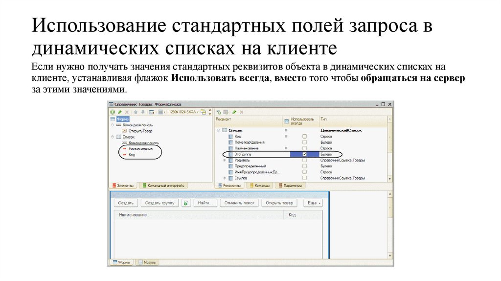Click the Создать button in form preview
The width and height of the screenshot is (501, 281).
tap(126, 203)
